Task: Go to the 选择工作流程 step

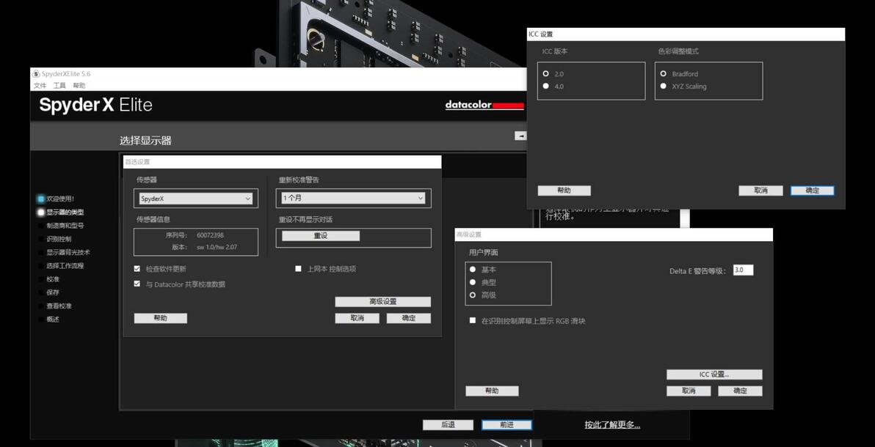Action: [x=65, y=266]
